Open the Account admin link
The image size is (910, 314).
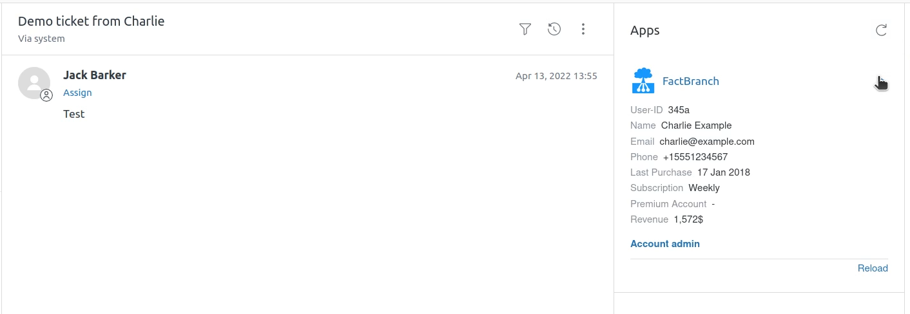tap(664, 244)
